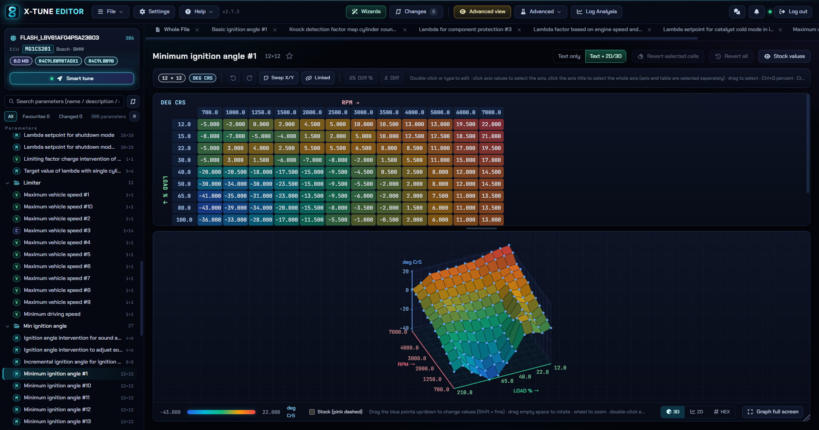Click the redo arrow in table toolbar

[x=250, y=78]
